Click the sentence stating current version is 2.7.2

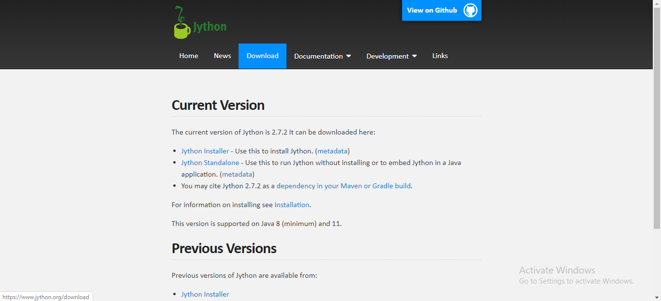click(x=273, y=132)
